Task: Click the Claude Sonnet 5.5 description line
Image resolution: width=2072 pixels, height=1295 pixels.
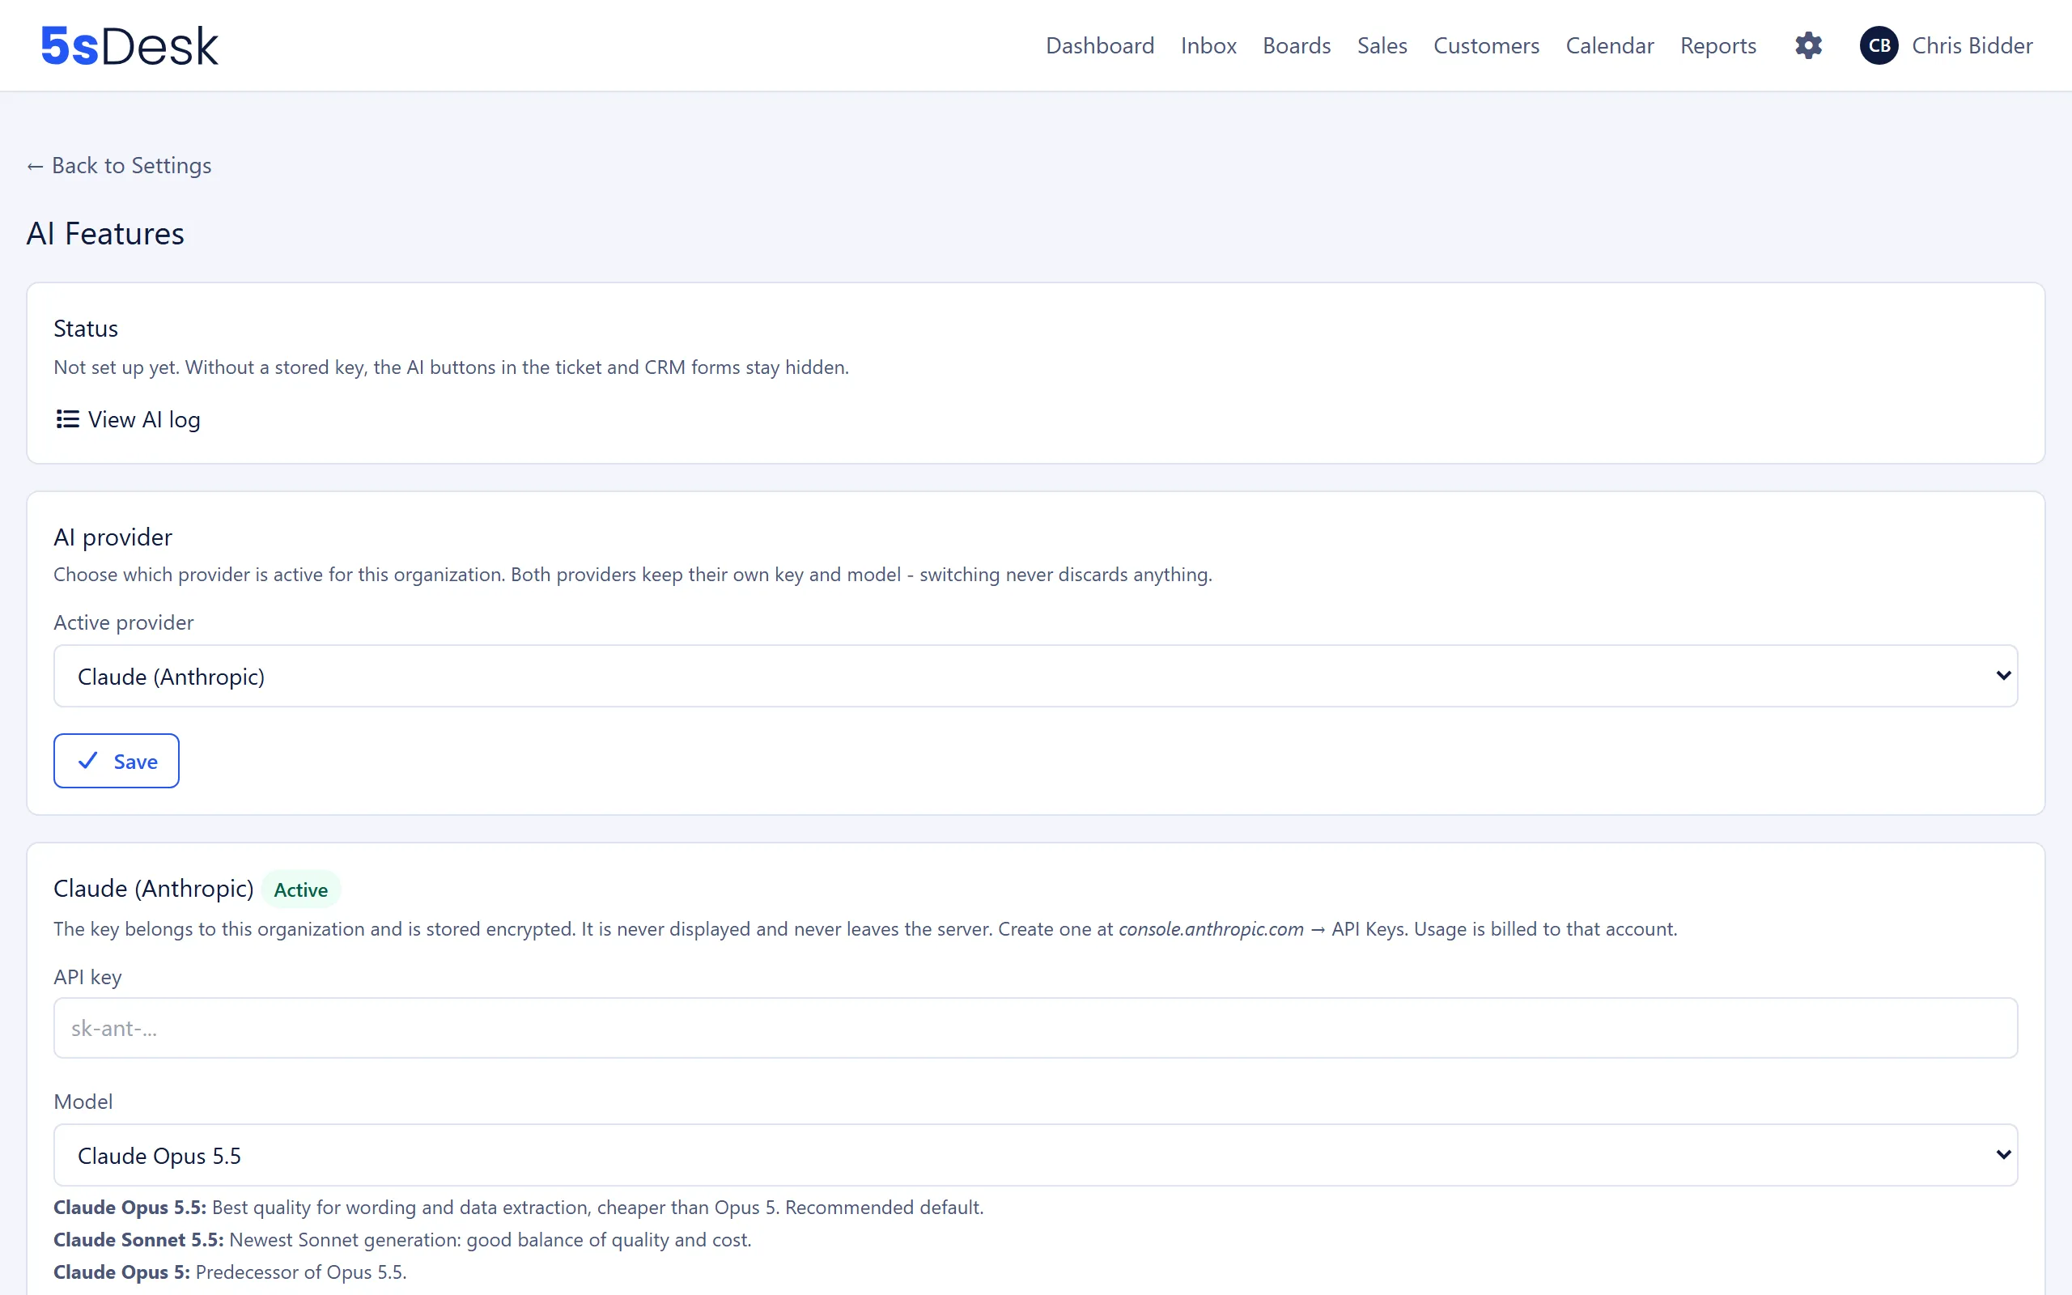Action: [x=402, y=1239]
